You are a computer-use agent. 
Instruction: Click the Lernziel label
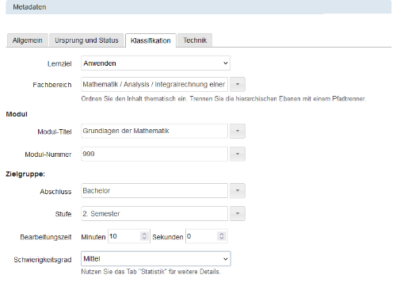[x=59, y=64]
